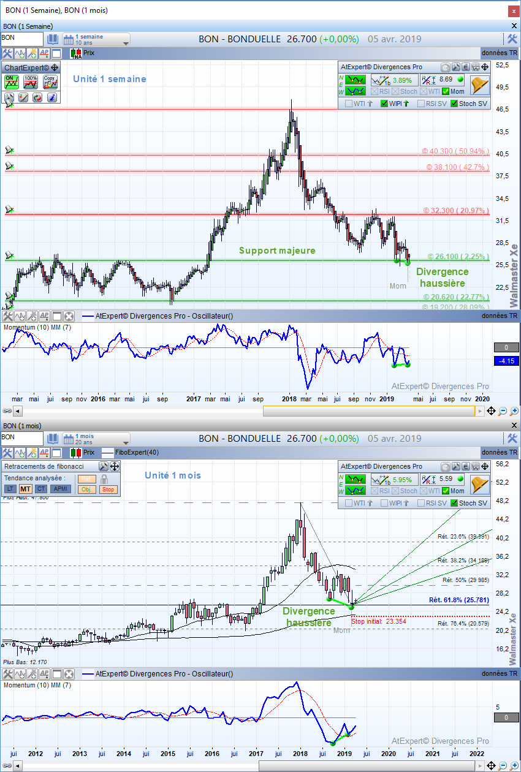
Task: Select the LT trend button
Action: (10, 489)
